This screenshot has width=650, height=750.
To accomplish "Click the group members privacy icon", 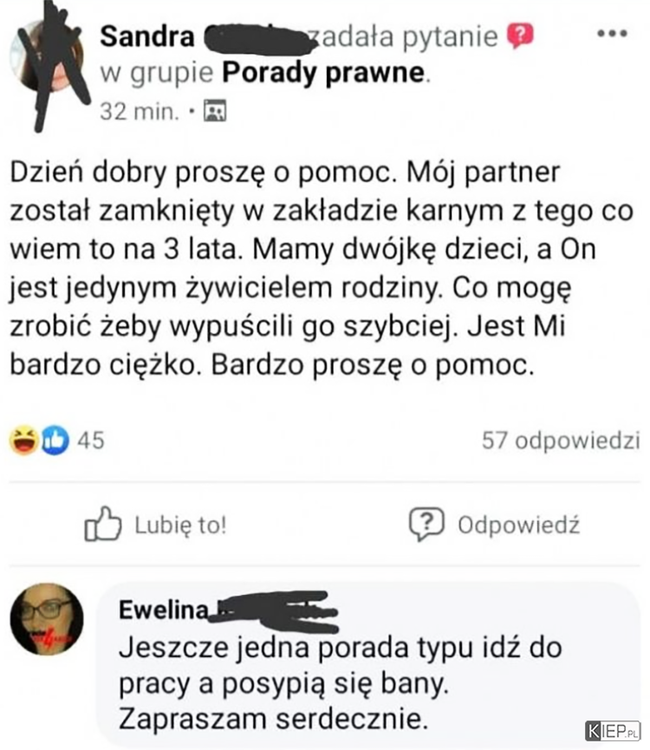I will click(x=215, y=111).
